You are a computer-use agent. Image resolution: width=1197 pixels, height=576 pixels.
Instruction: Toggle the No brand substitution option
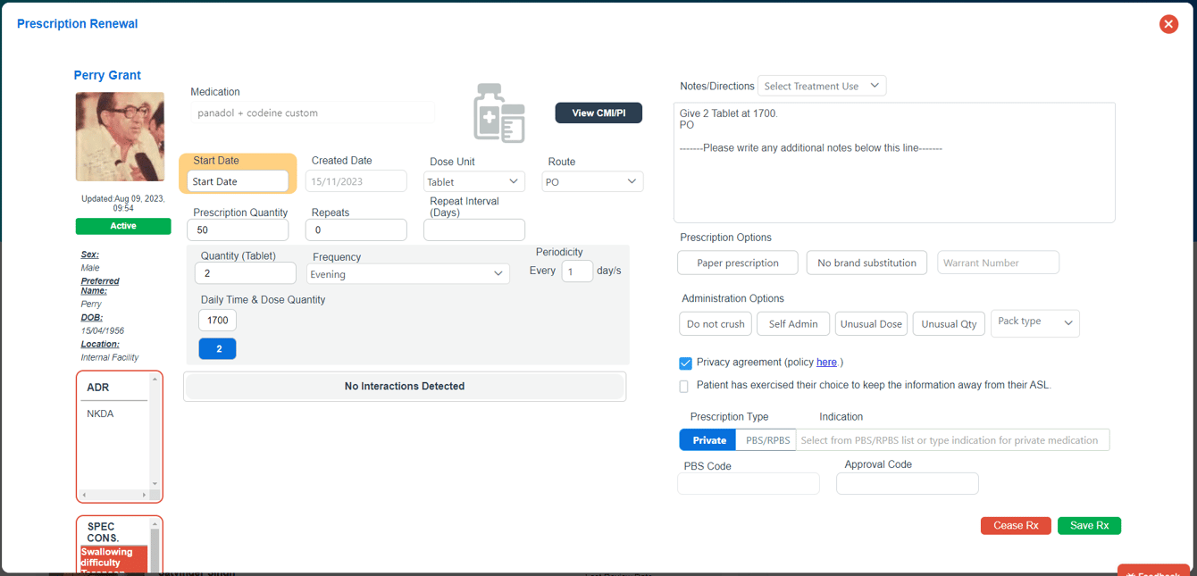point(866,263)
